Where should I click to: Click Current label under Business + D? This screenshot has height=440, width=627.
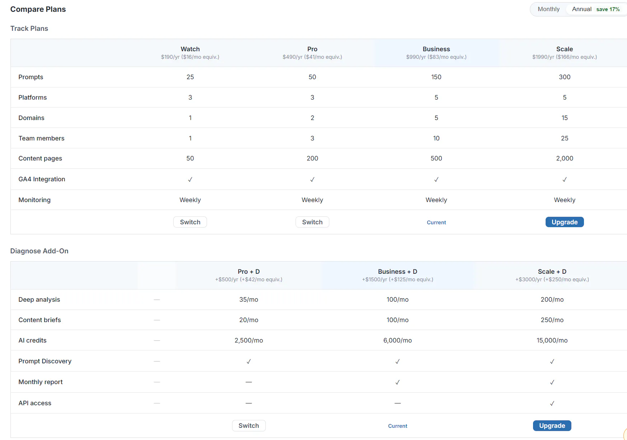tap(397, 426)
